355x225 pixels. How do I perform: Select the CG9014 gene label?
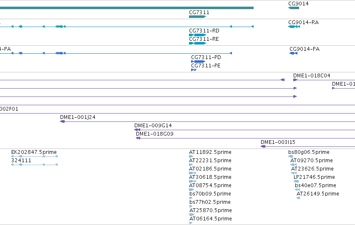coord(298,4)
